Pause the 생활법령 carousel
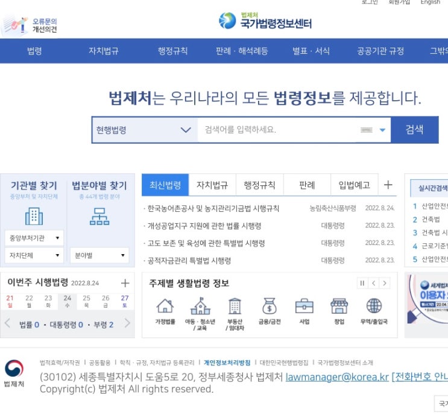 point(362,283)
